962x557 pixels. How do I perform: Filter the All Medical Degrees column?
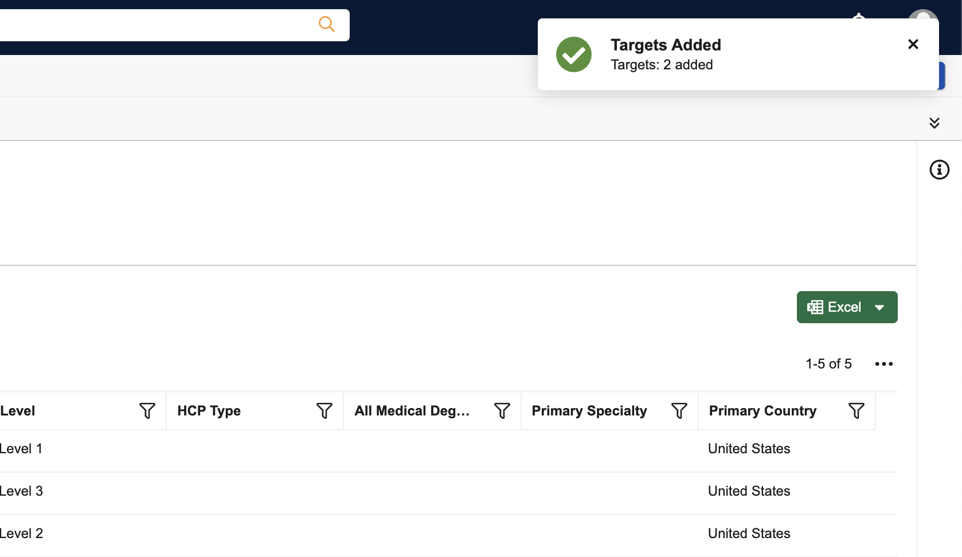point(502,411)
